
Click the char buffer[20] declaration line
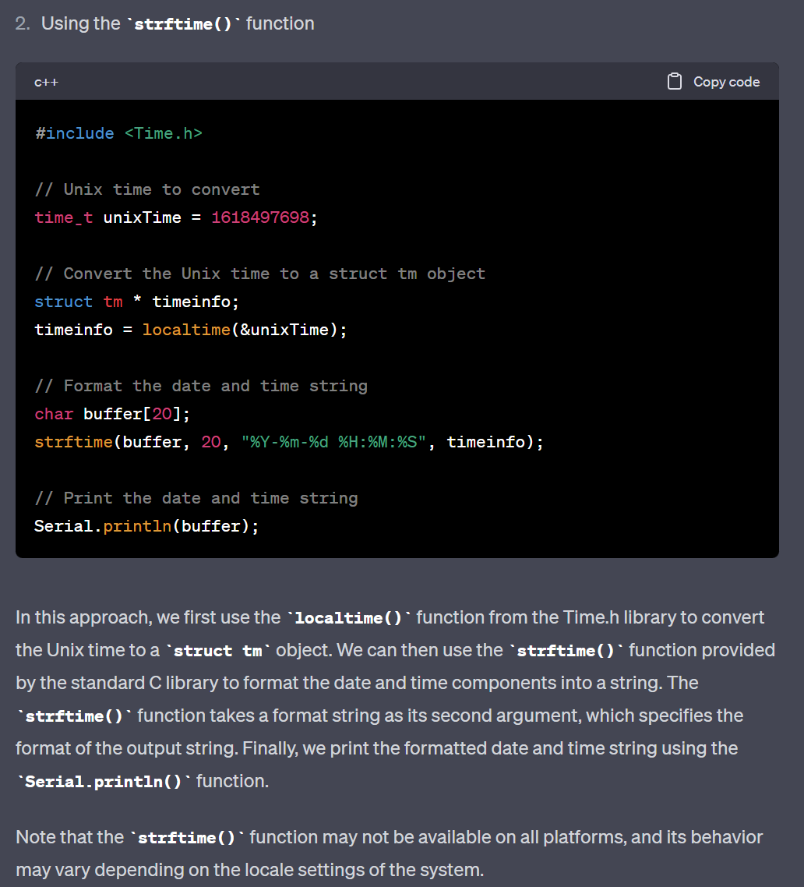[112, 414]
